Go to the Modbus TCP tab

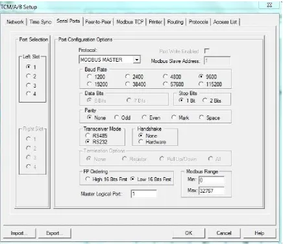pyautogui.click(x=130, y=22)
